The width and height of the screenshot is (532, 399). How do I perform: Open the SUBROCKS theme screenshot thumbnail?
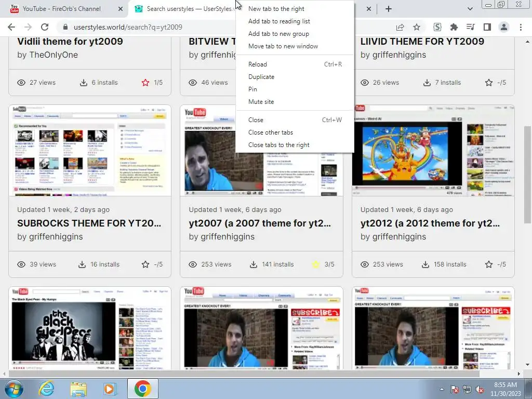pos(90,150)
